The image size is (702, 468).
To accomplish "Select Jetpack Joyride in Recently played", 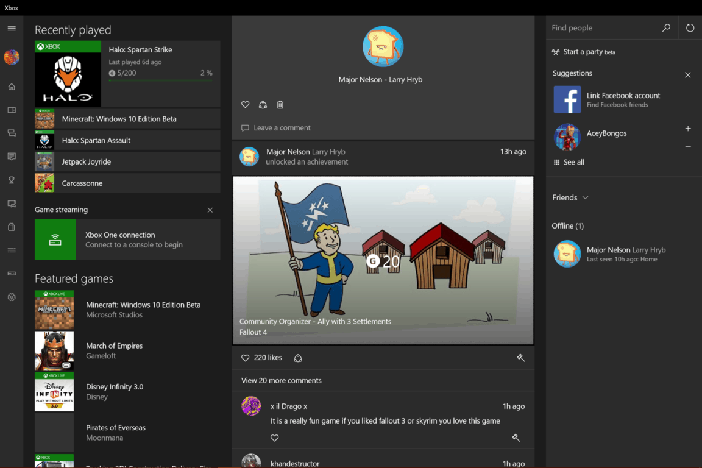I will click(x=127, y=162).
